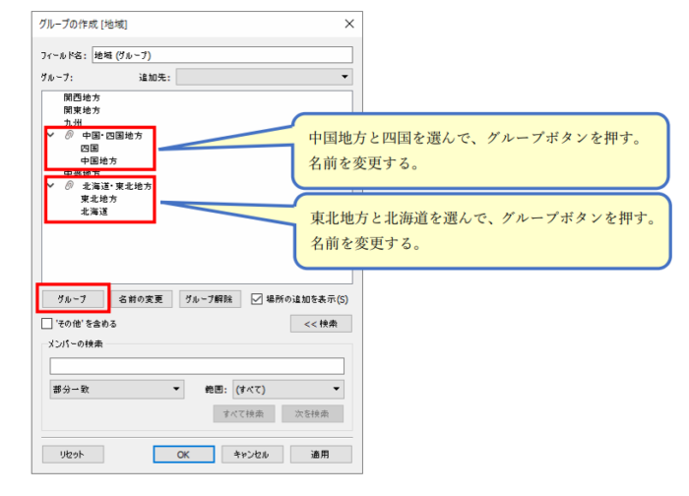Click the グループ解除 button
The image size is (689, 496).
point(210,299)
